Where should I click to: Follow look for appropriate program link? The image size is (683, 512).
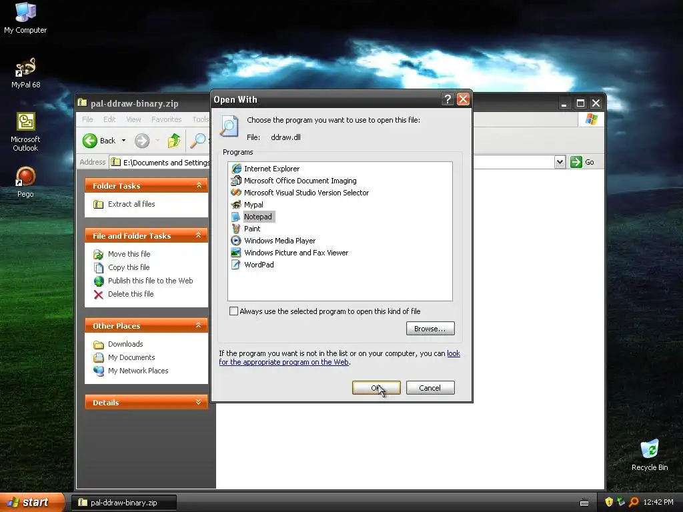point(339,357)
